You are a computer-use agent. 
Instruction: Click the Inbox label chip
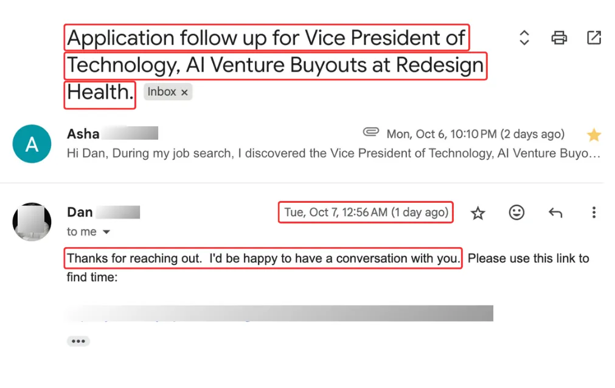162,92
